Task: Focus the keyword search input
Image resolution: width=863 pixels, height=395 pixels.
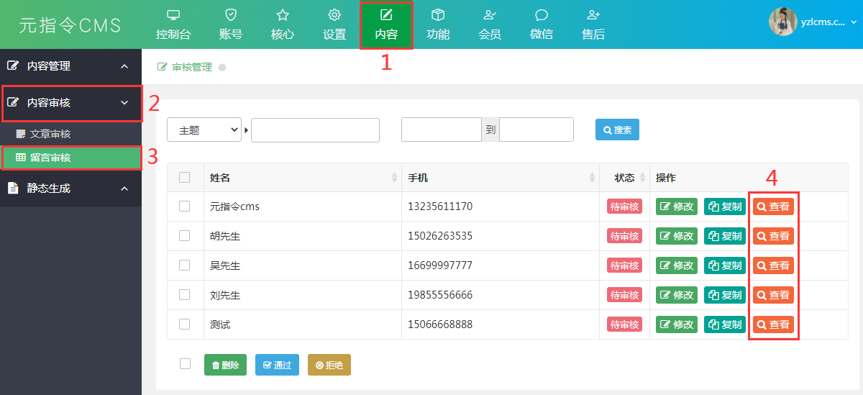Action: pyautogui.click(x=315, y=130)
